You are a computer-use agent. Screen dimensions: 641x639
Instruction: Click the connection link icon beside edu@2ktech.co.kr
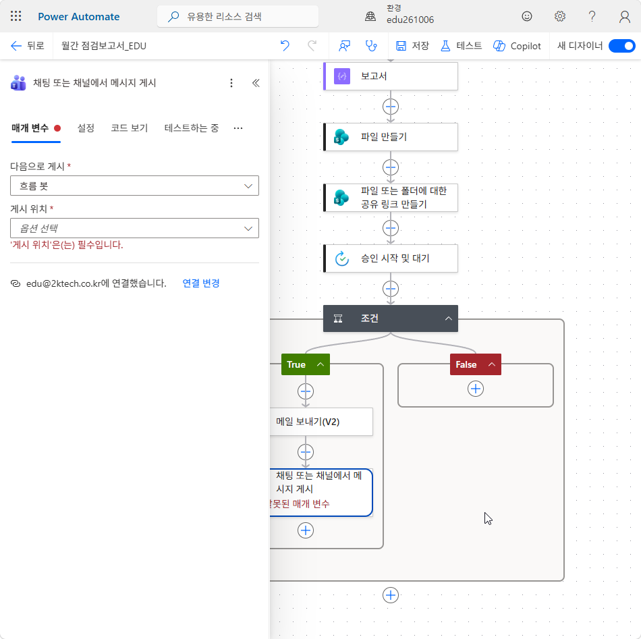pos(16,283)
